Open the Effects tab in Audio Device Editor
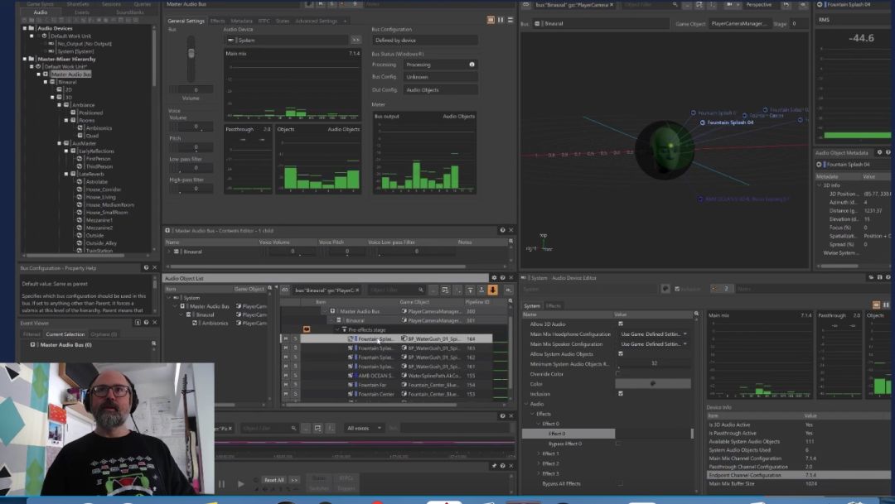Viewport: 895px width, 504px height. [554, 305]
